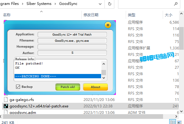
Task: Click the green Patch ok! button
Action: tap(68, 87)
